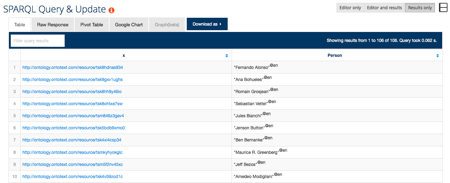The height and width of the screenshot is (183, 450).
Task: Switch view to Editor only
Action: coord(350,8)
